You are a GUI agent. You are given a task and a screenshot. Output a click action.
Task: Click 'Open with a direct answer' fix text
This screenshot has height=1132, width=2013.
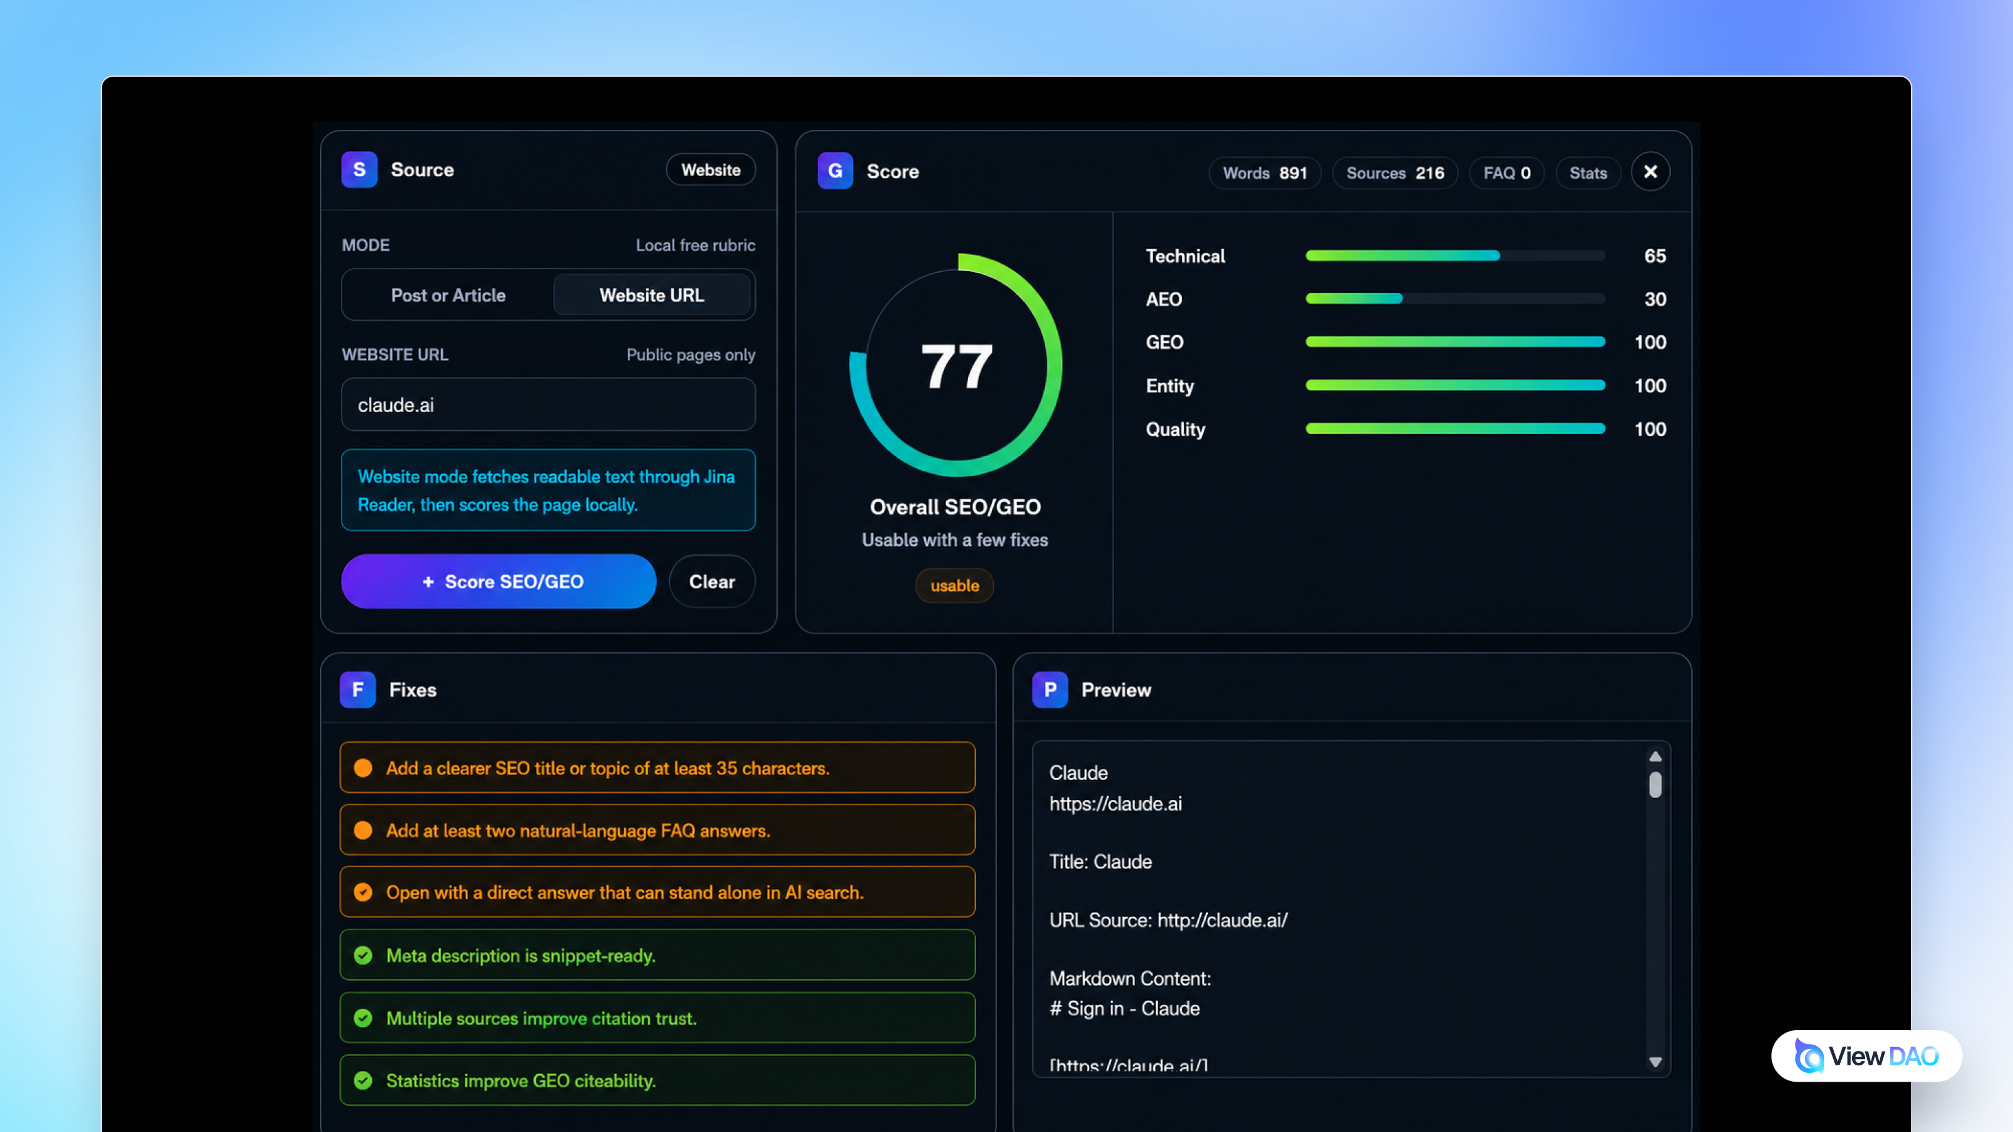pos(625,892)
